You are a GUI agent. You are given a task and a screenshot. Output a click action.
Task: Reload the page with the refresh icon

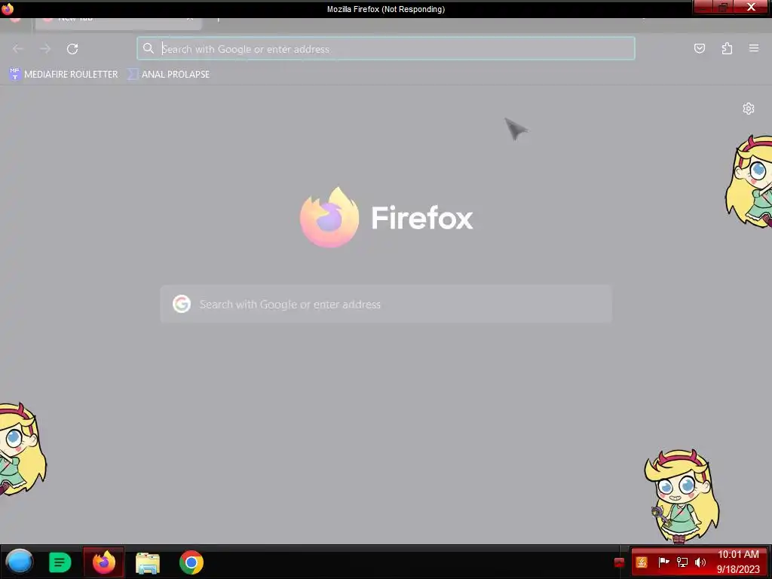coord(72,49)
